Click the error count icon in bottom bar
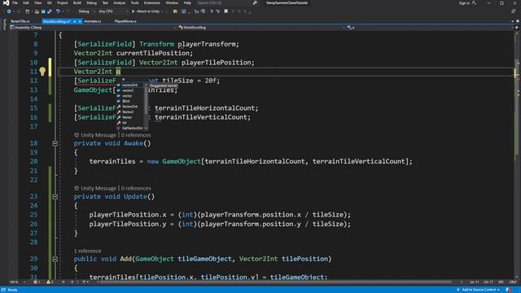The width and height of the screenshot is (521, 293). coord(35,282)
